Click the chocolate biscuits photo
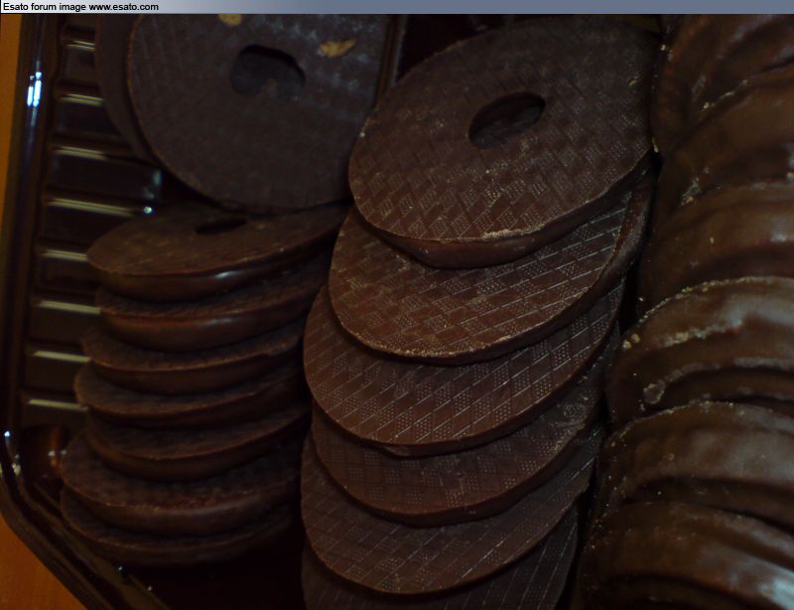794x610 pixels. point(397,312)
